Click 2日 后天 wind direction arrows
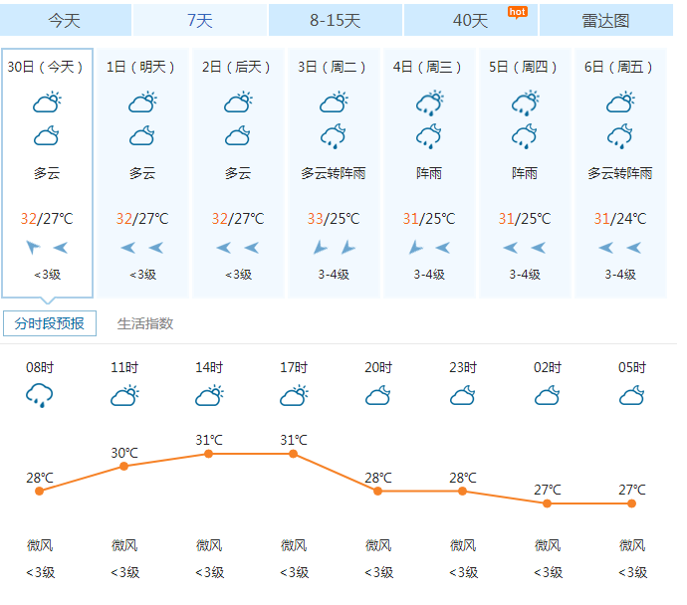This screenshot has height=605, width=687. [x=238, y=247]
